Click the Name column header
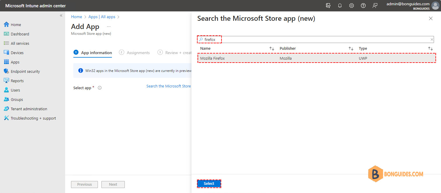The image size is (441, 193). pyautogui.click(x=205, y=49)
